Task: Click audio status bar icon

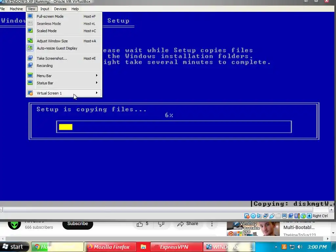Action: pos(259,216)
